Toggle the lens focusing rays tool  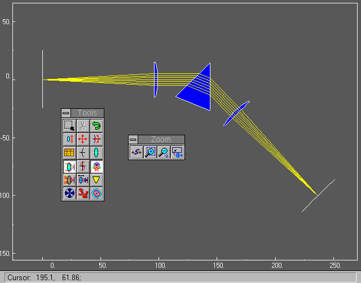[x=69, y=166]
